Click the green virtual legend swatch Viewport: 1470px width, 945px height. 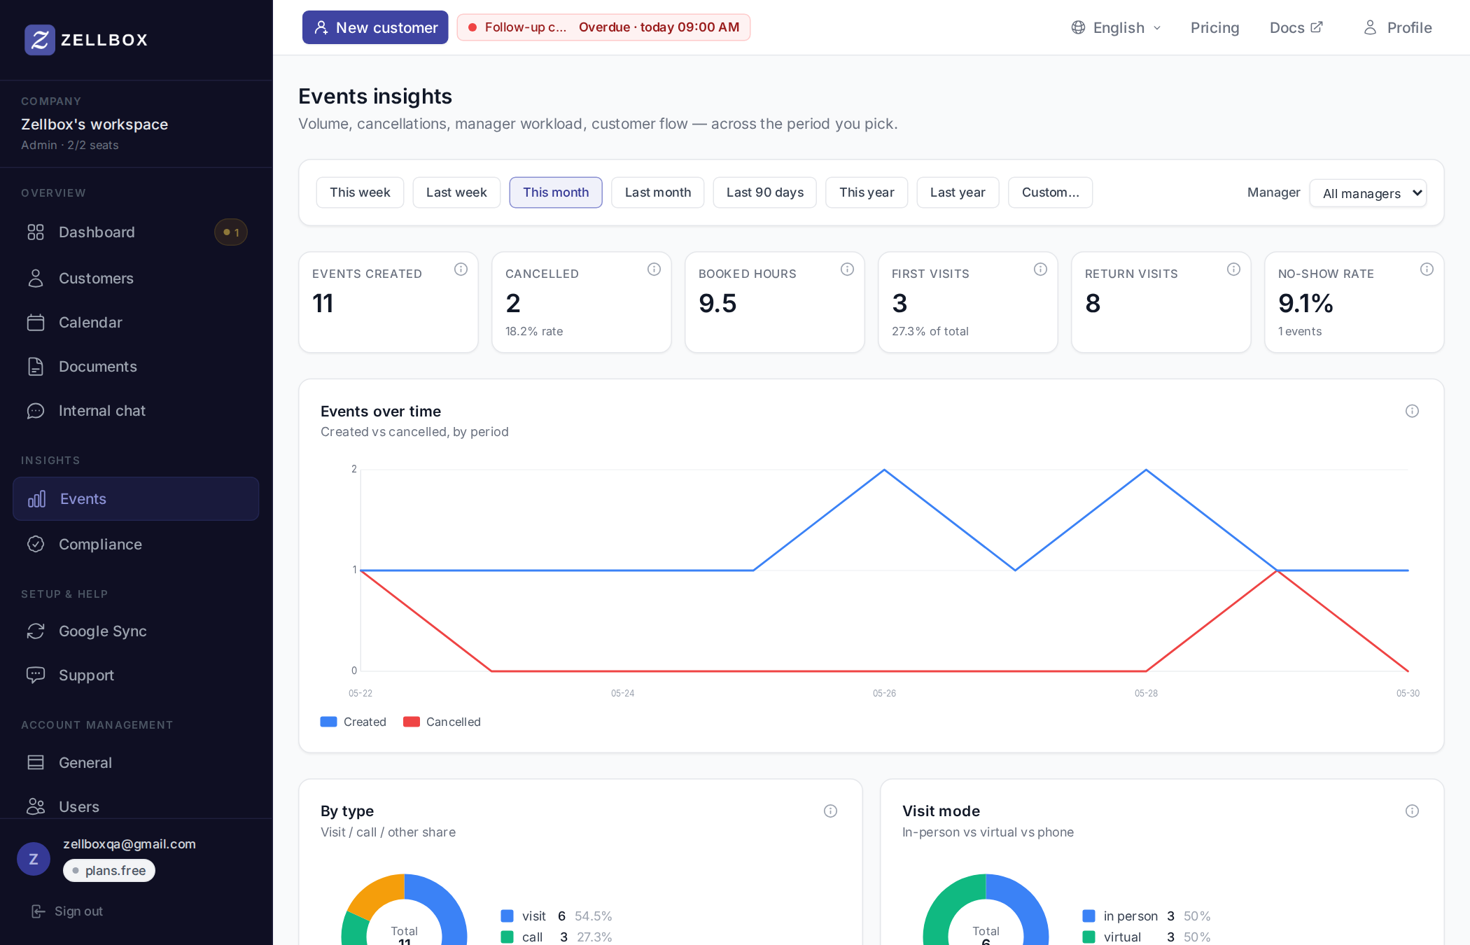point(1089,937)
